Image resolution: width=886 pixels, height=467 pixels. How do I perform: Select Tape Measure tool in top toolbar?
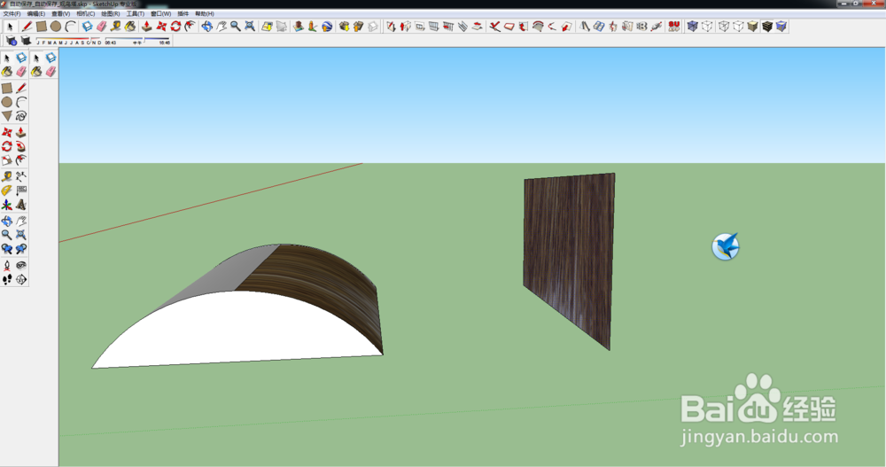coord(116,27)
